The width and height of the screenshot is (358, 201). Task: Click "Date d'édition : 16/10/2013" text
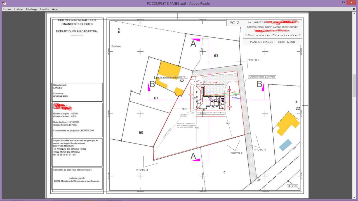click(66, 122)
